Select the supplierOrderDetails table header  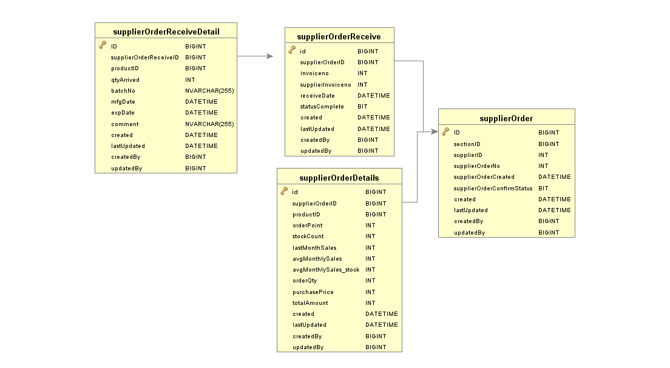click(339, 176)
